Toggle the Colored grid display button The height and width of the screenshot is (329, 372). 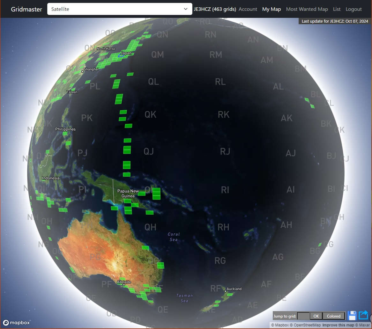(333, 316)
